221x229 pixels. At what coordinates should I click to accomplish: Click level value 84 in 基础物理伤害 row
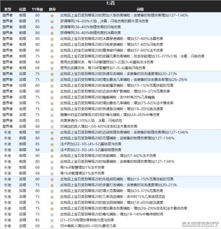[x=37, y=150]
